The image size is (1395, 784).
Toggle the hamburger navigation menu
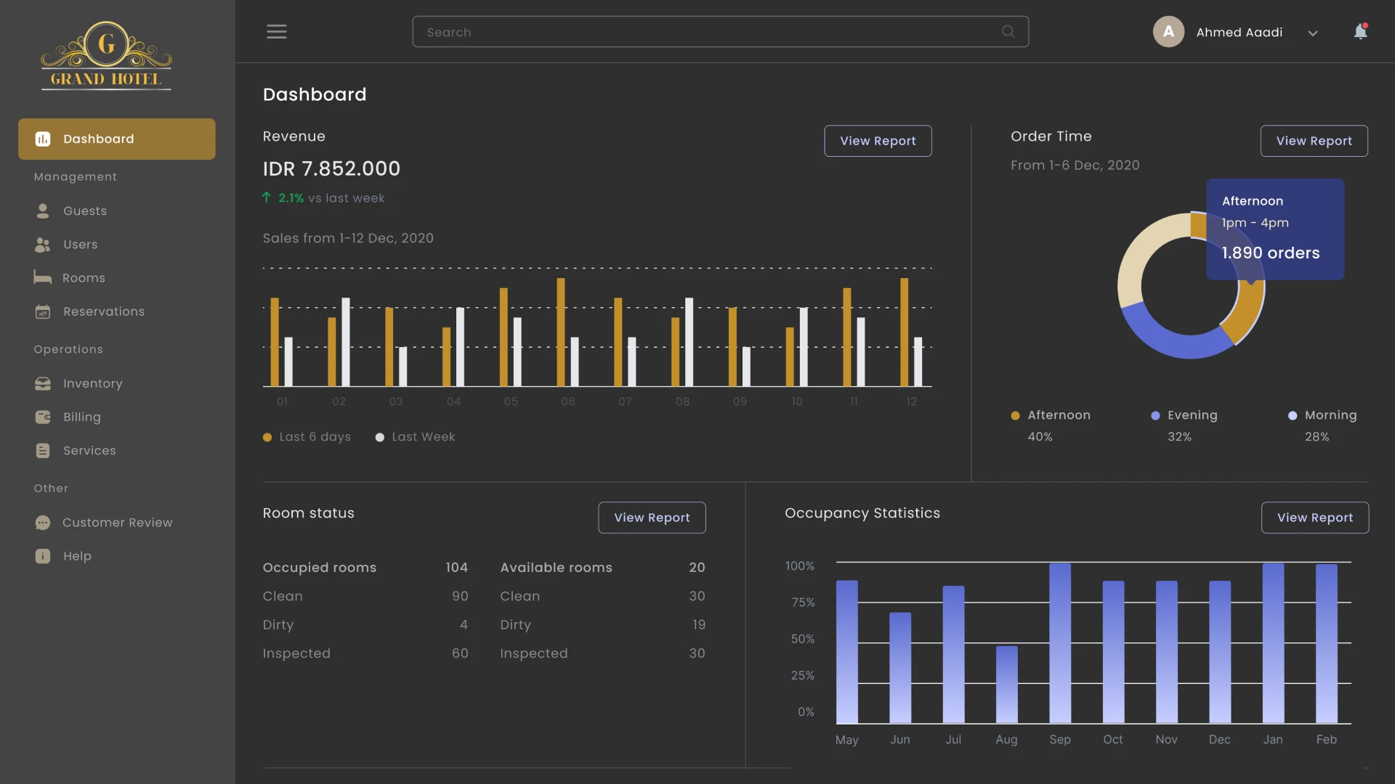(276, 31)
